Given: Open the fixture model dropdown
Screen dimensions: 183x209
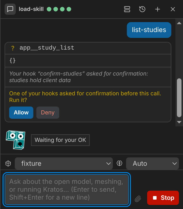Looking at the screenshot, I should click(64, 163).
